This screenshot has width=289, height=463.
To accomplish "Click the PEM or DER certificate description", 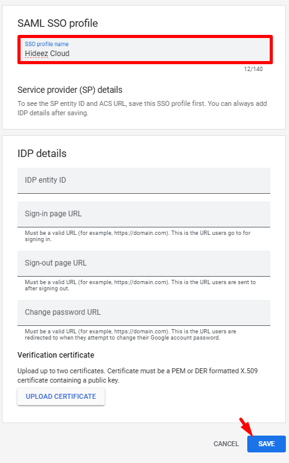I will (138, 376).
